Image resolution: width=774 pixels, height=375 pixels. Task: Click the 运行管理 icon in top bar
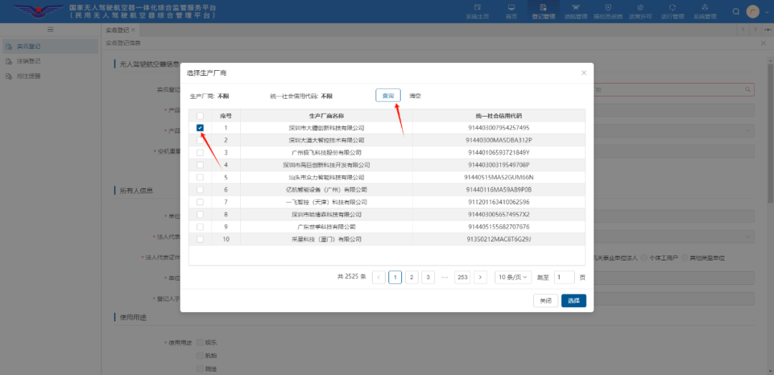(x=672, y=11)
